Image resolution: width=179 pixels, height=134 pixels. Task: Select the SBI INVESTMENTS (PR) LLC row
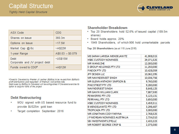click(122, 121)
